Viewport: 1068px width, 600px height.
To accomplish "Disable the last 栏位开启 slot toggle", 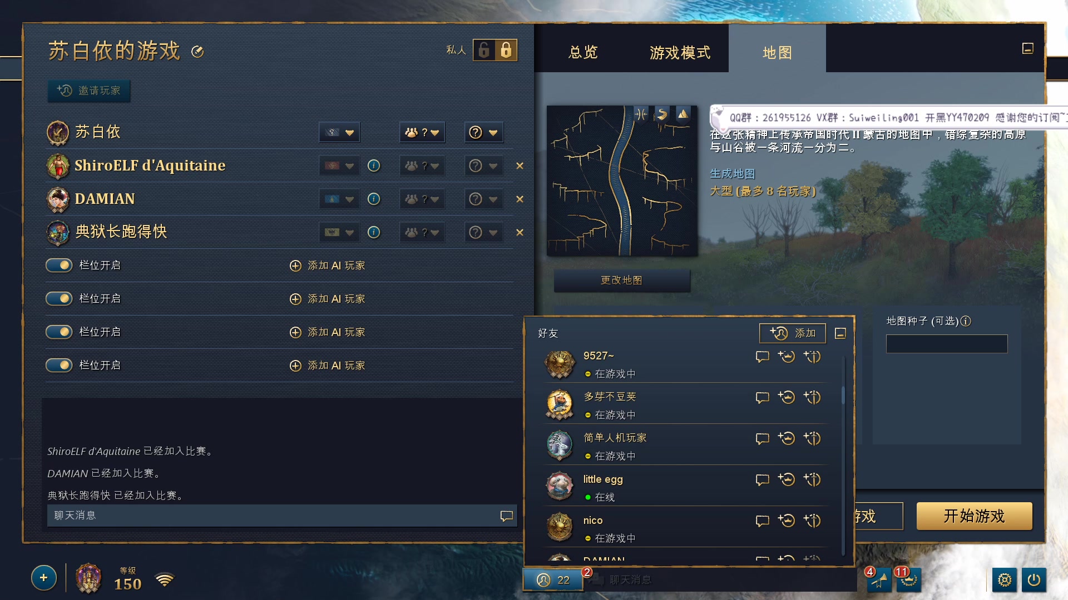I will coord(58,365).
